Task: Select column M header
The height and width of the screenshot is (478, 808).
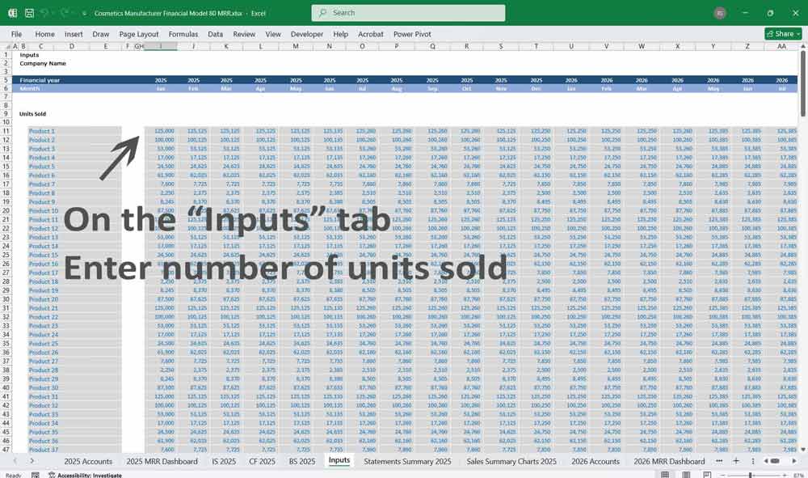Action: pos(296,46)
